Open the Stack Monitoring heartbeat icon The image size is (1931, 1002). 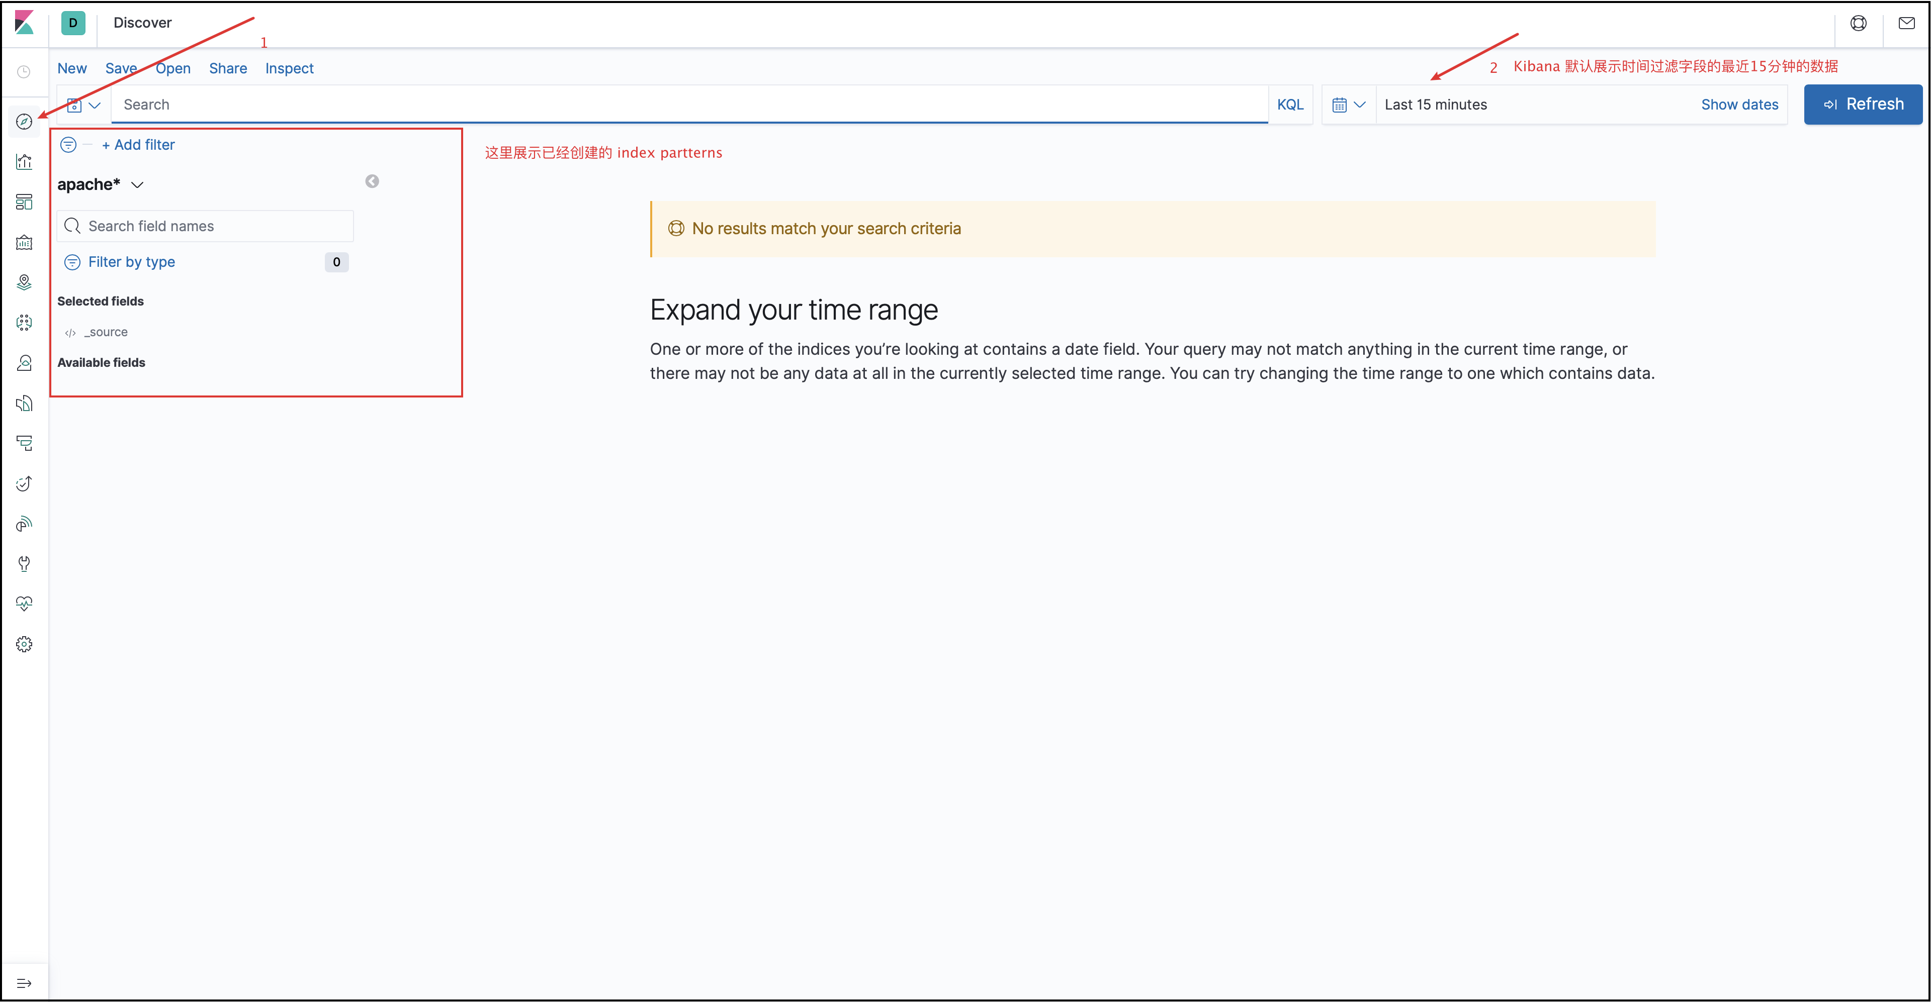(x=24, y=604)
